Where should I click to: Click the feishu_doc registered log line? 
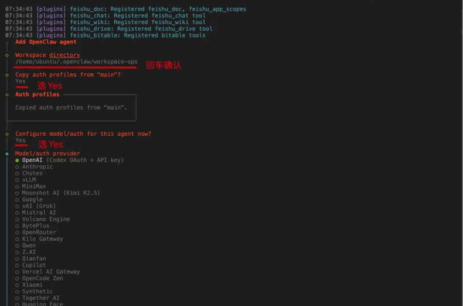pyautogui.click(x=126, y=9)
